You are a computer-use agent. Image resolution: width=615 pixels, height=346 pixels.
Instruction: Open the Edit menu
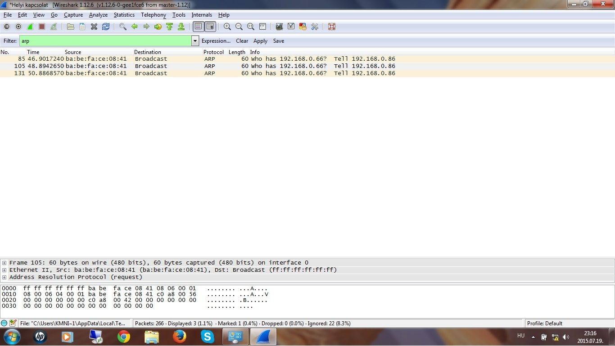click(23, 15)
